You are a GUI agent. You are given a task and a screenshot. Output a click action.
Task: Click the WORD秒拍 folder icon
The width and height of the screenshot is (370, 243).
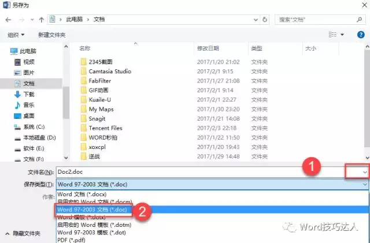pyautogui.click(x=83, y=137)
